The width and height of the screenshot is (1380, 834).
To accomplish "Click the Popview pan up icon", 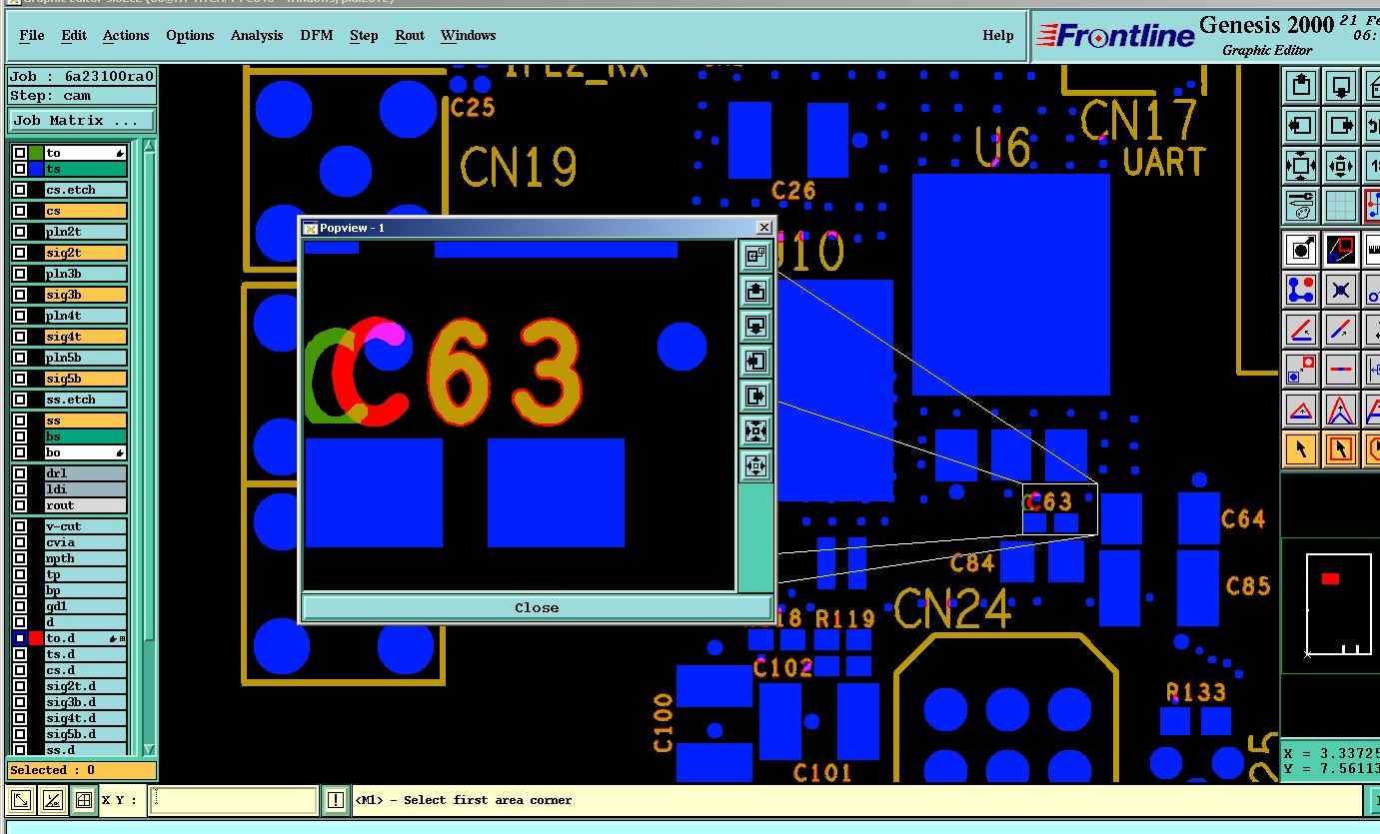I will (756, 292).
